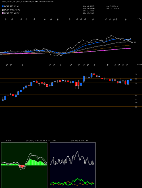Click the 41 price axis label

coord(136,99)
